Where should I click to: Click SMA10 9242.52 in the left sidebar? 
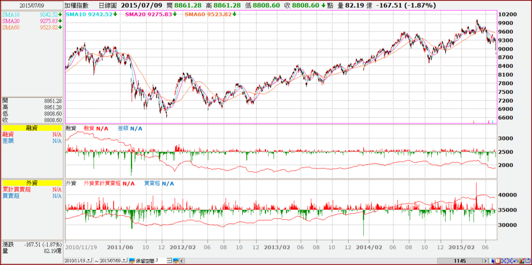click(32, 15)
